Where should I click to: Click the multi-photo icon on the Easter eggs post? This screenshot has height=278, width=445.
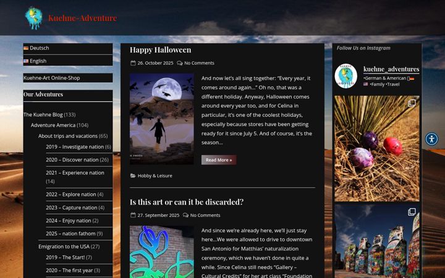click(x=412, y=103)
